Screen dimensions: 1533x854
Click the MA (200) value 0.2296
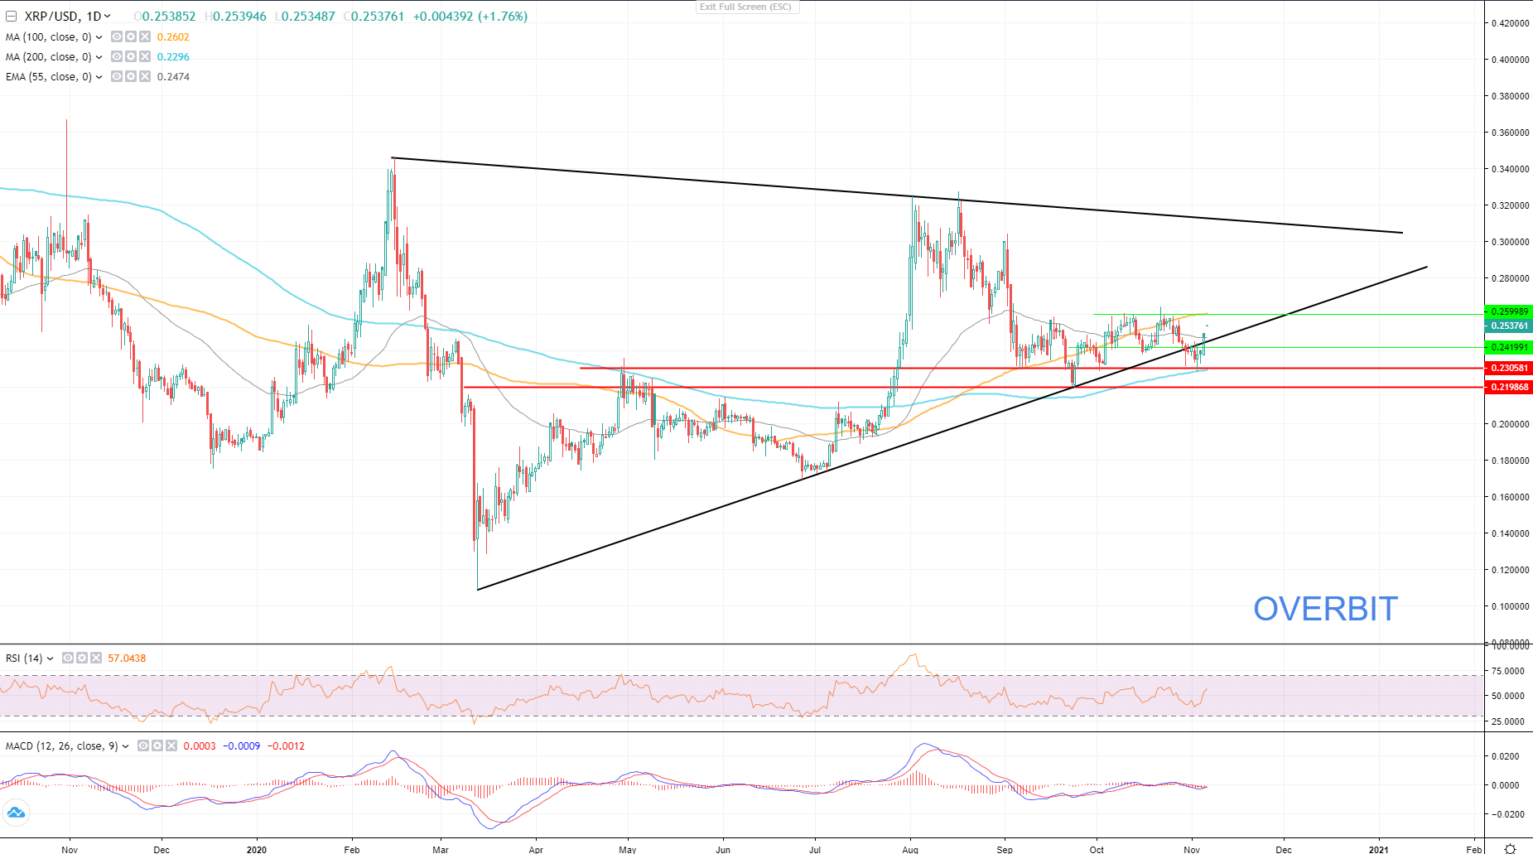click(173, 57)
